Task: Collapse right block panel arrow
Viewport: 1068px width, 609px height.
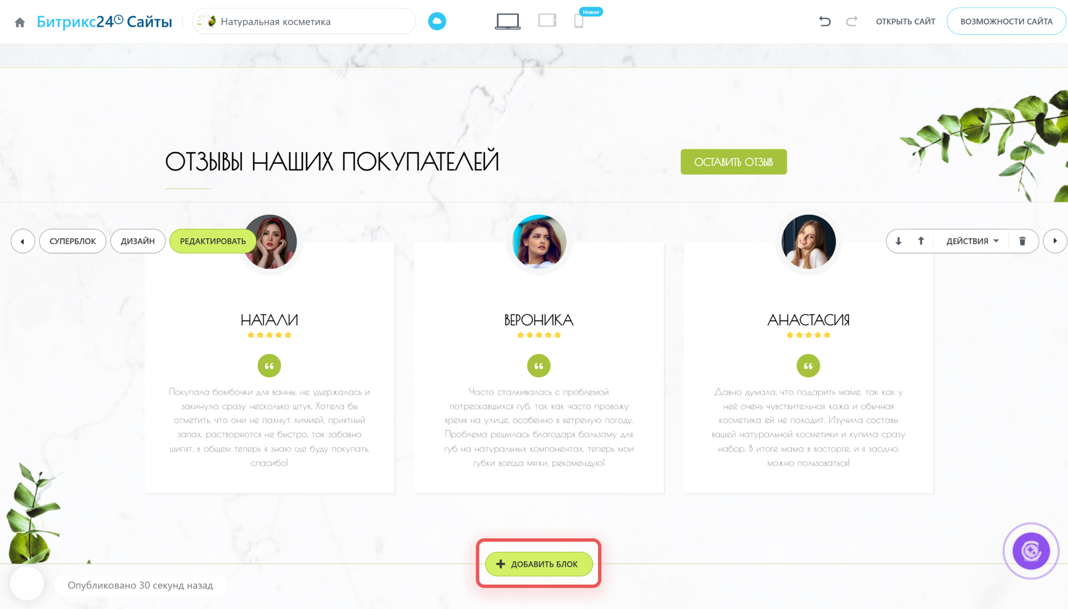Action: [1055, 241]
